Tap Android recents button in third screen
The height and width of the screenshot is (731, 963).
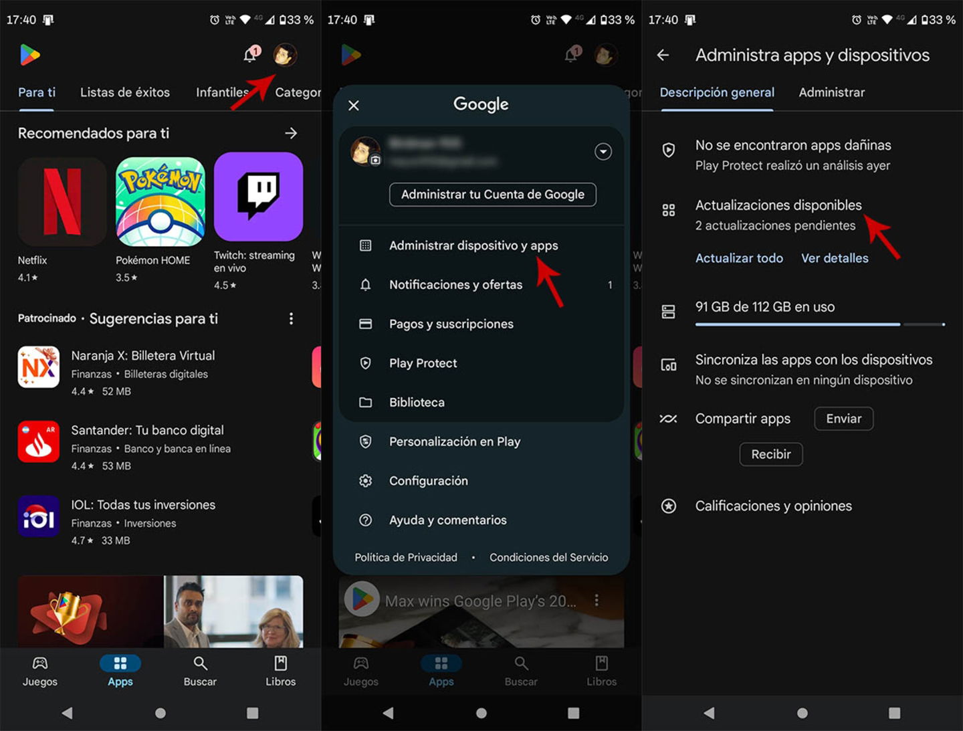(x=894, y=713)
